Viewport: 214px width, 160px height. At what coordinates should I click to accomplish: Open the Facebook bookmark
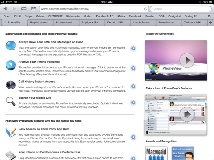(135, 16)
